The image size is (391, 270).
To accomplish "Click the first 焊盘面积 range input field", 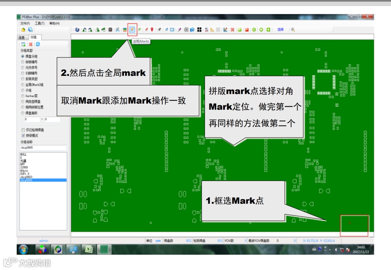I will [x=32, y=119].
